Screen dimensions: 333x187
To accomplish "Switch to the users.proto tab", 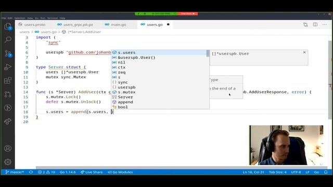I will point(32,24).
